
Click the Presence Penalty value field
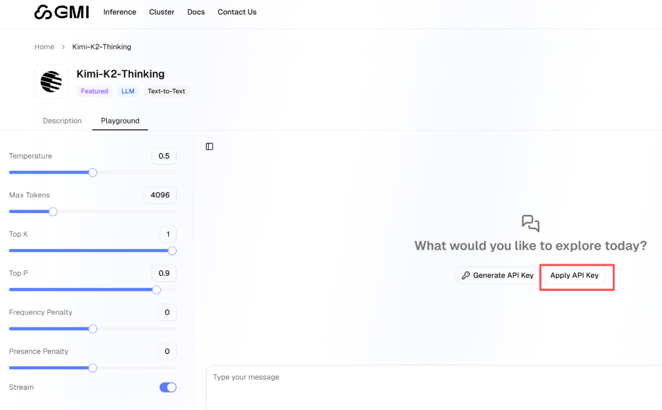[x=167, y=351]
